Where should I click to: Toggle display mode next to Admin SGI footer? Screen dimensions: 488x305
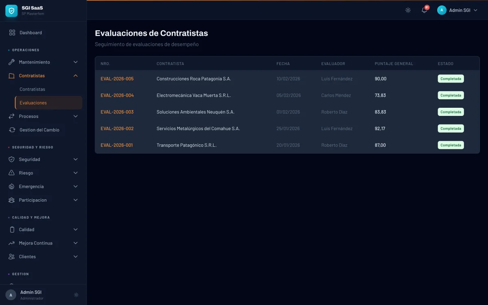76,294
